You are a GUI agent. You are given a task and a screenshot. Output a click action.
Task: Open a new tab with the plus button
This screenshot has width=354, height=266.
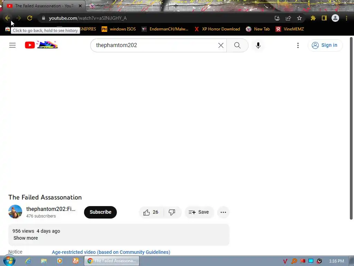176,6
